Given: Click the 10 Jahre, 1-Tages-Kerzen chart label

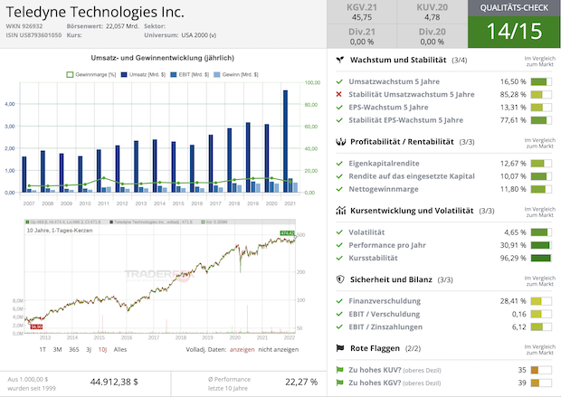Looking at the screenshot, I should (60, 231).
